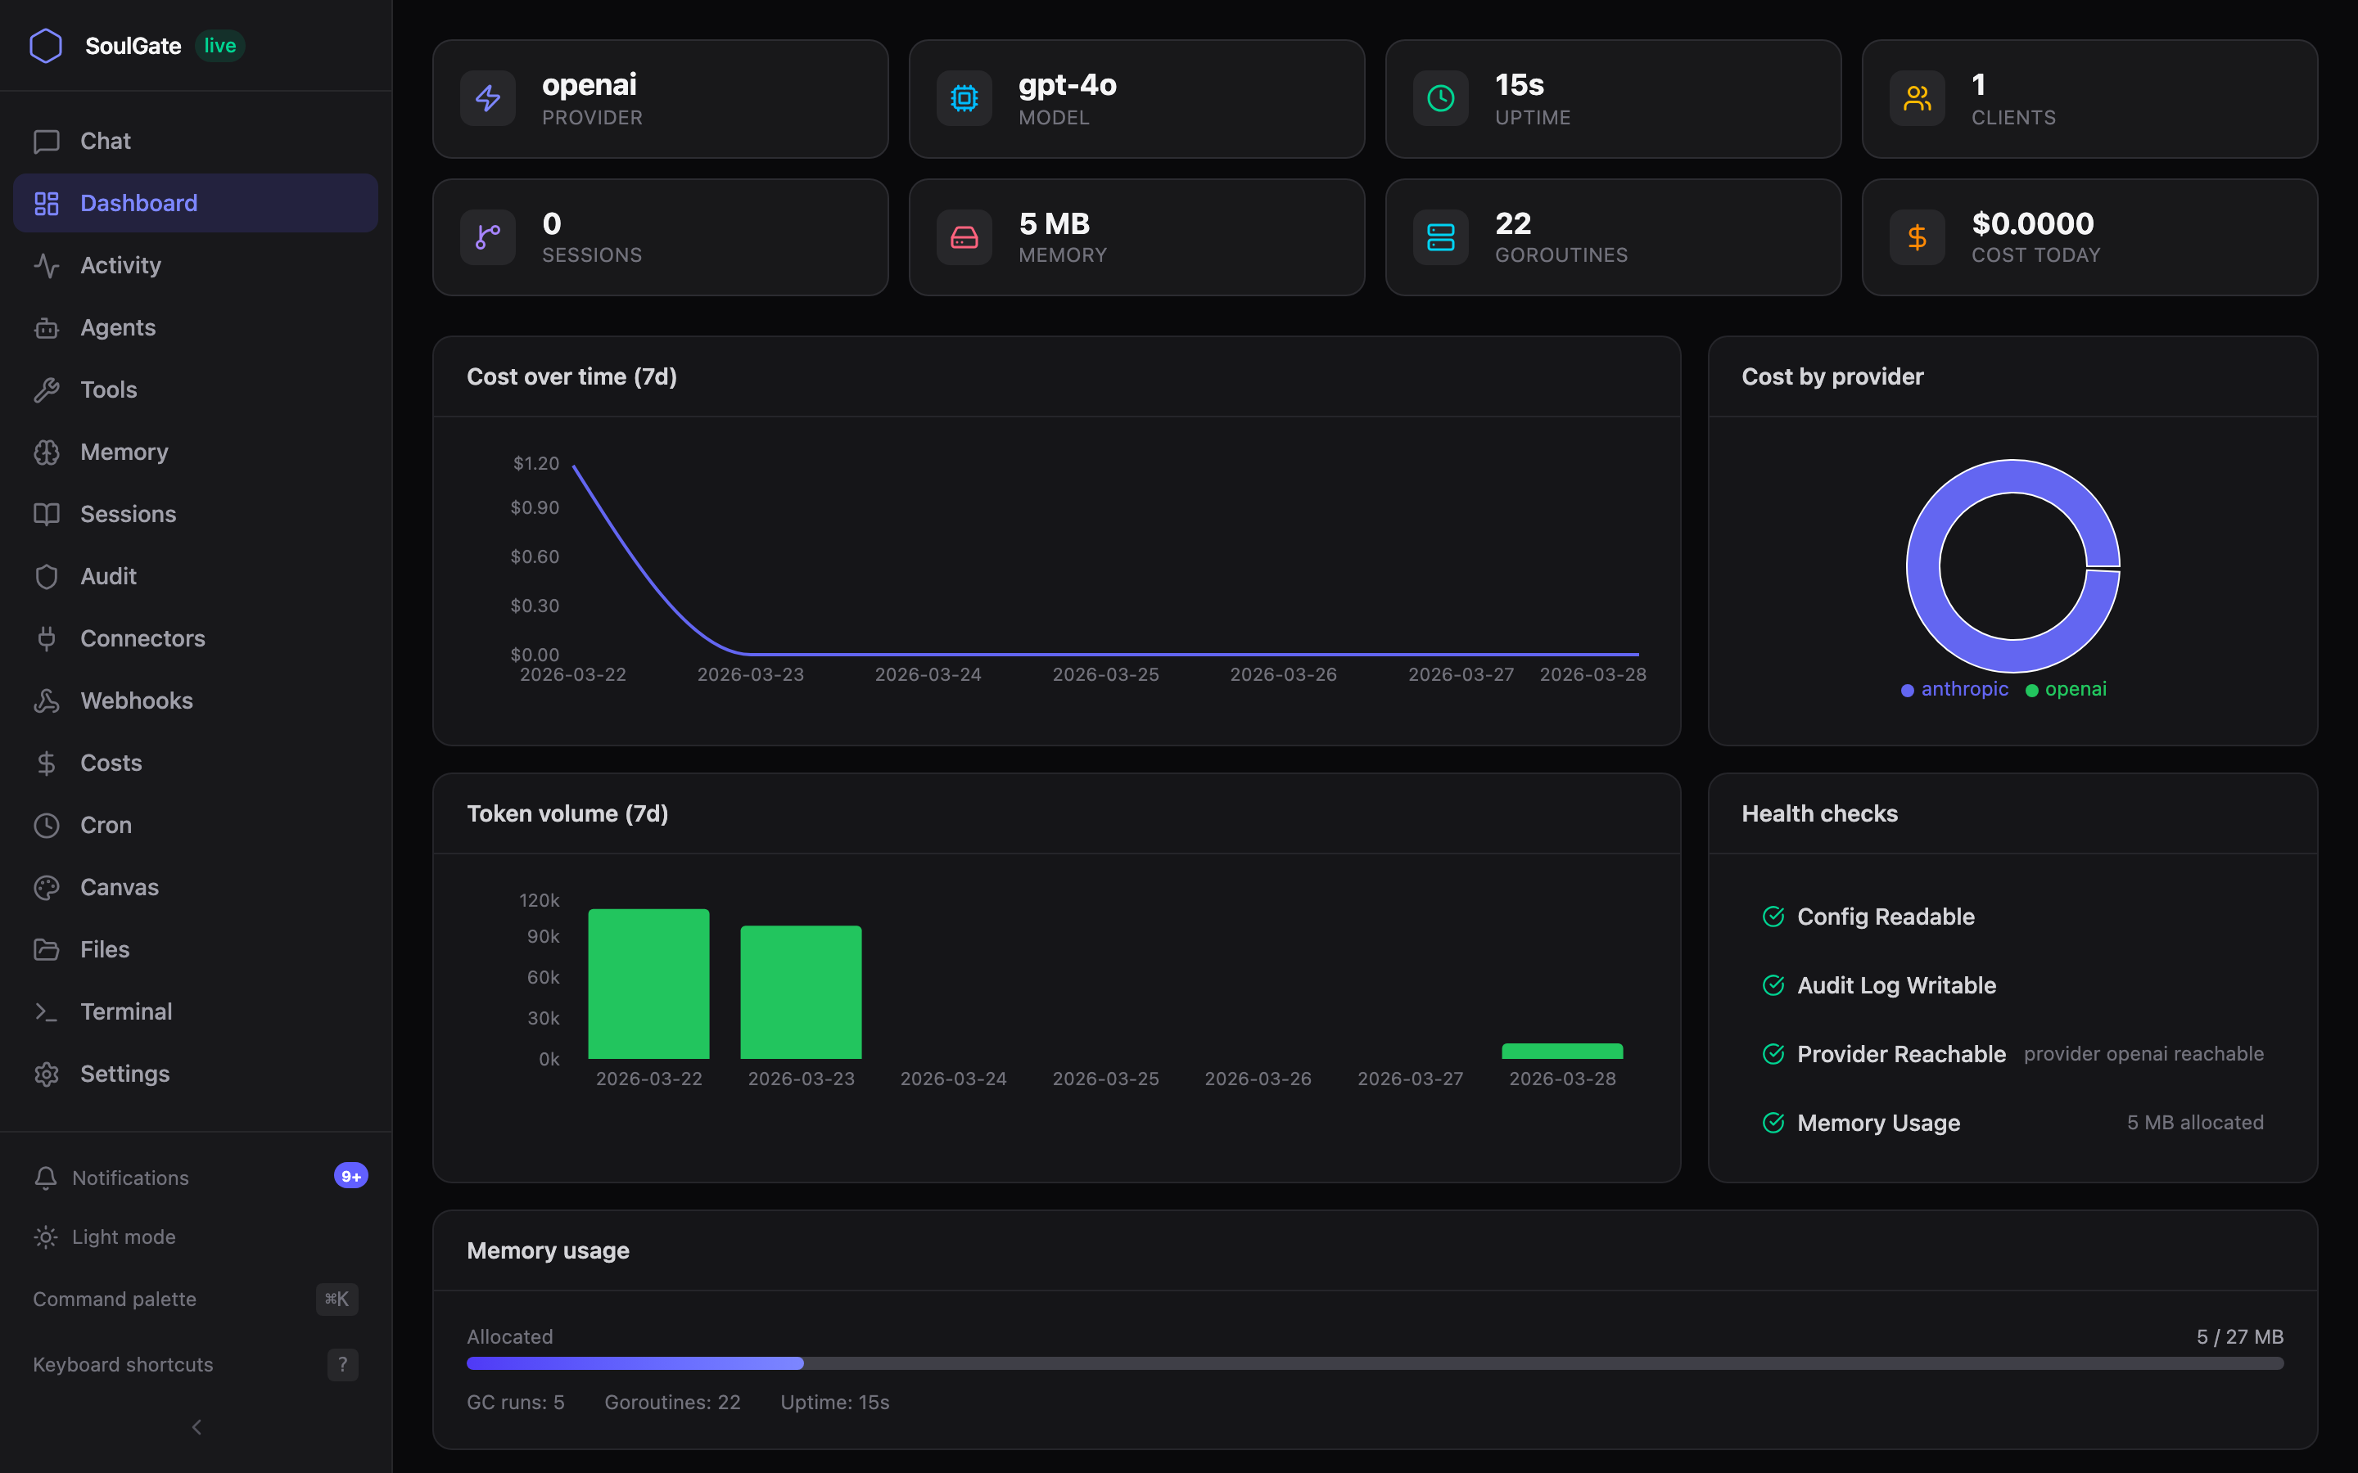Click the Memory Usage check icon
Screen dimensions: 2358x1473
(1773, 1124)
